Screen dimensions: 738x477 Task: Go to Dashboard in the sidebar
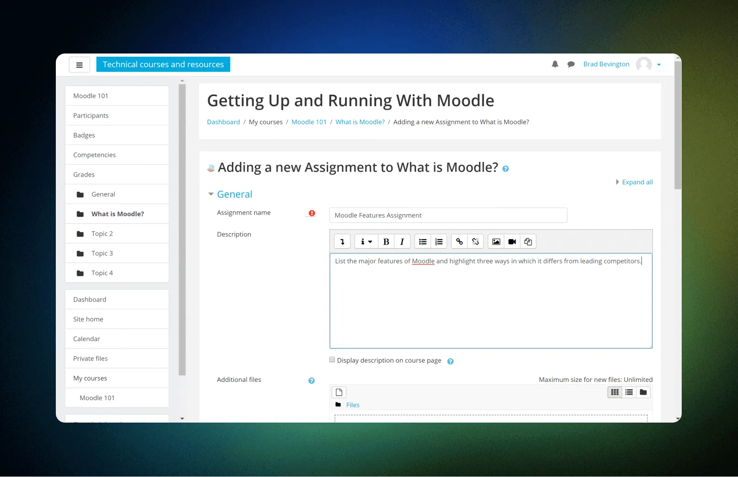(117, 300)
